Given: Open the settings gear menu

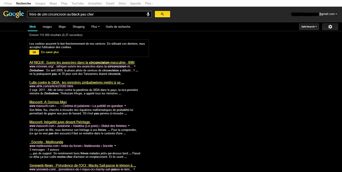Looking at the screenshot, I should tap(330, 27).
